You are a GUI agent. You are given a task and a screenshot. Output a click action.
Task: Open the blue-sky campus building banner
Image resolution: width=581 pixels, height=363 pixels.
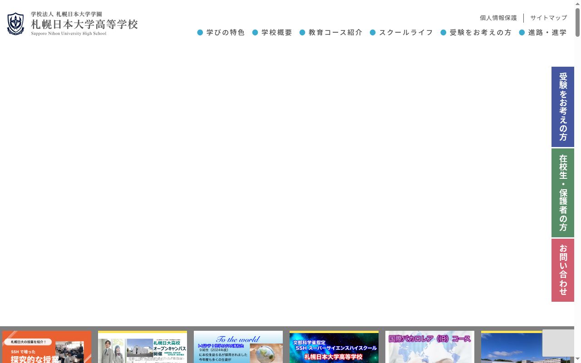[x=512, y=347]
